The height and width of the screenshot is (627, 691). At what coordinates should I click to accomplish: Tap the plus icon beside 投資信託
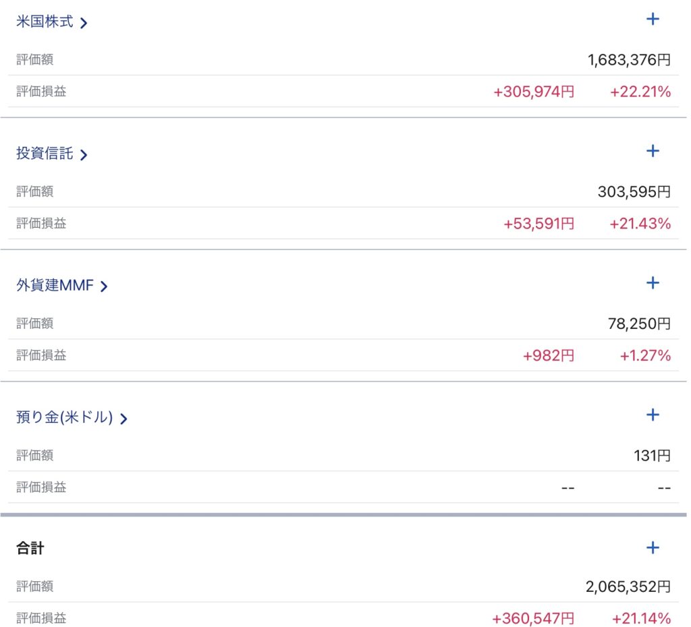(x=653, y=151)
